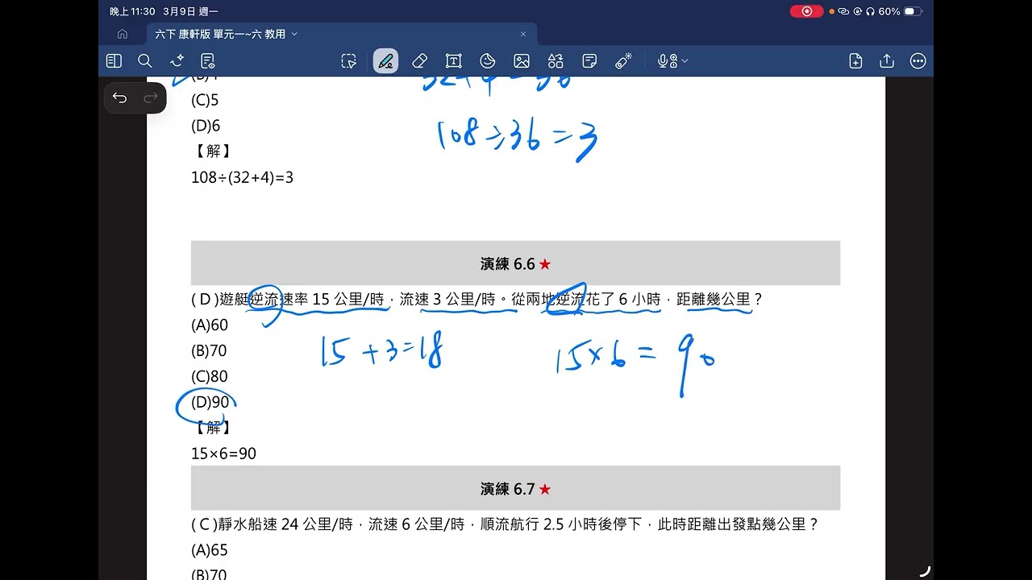The height and width of the screenshot is (580, 1032).
Task: Tap the solution line 15×6=90
Action: [223, 454]
